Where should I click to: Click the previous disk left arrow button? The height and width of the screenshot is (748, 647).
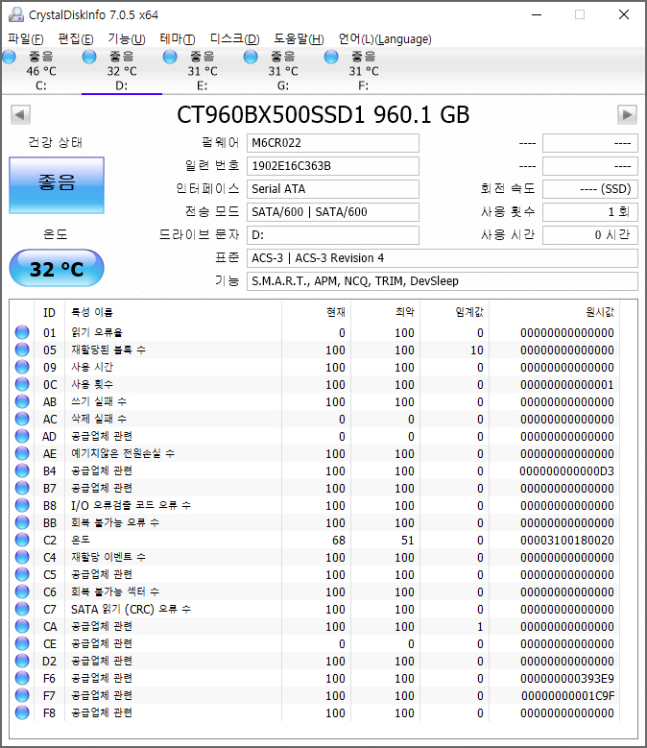pyautogui.click(x=19, y=114)
